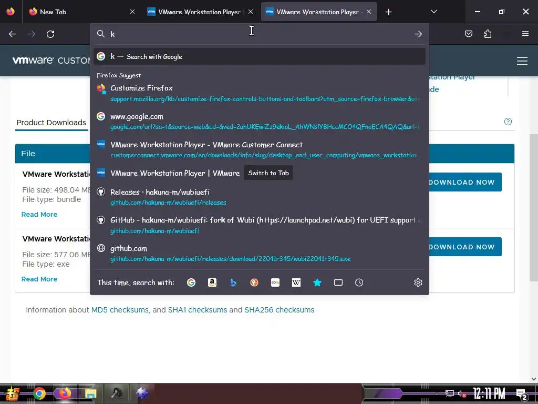Open Read More for the bundle file
538x404 pixels.
pyautogui.click(x=39, y=215)
